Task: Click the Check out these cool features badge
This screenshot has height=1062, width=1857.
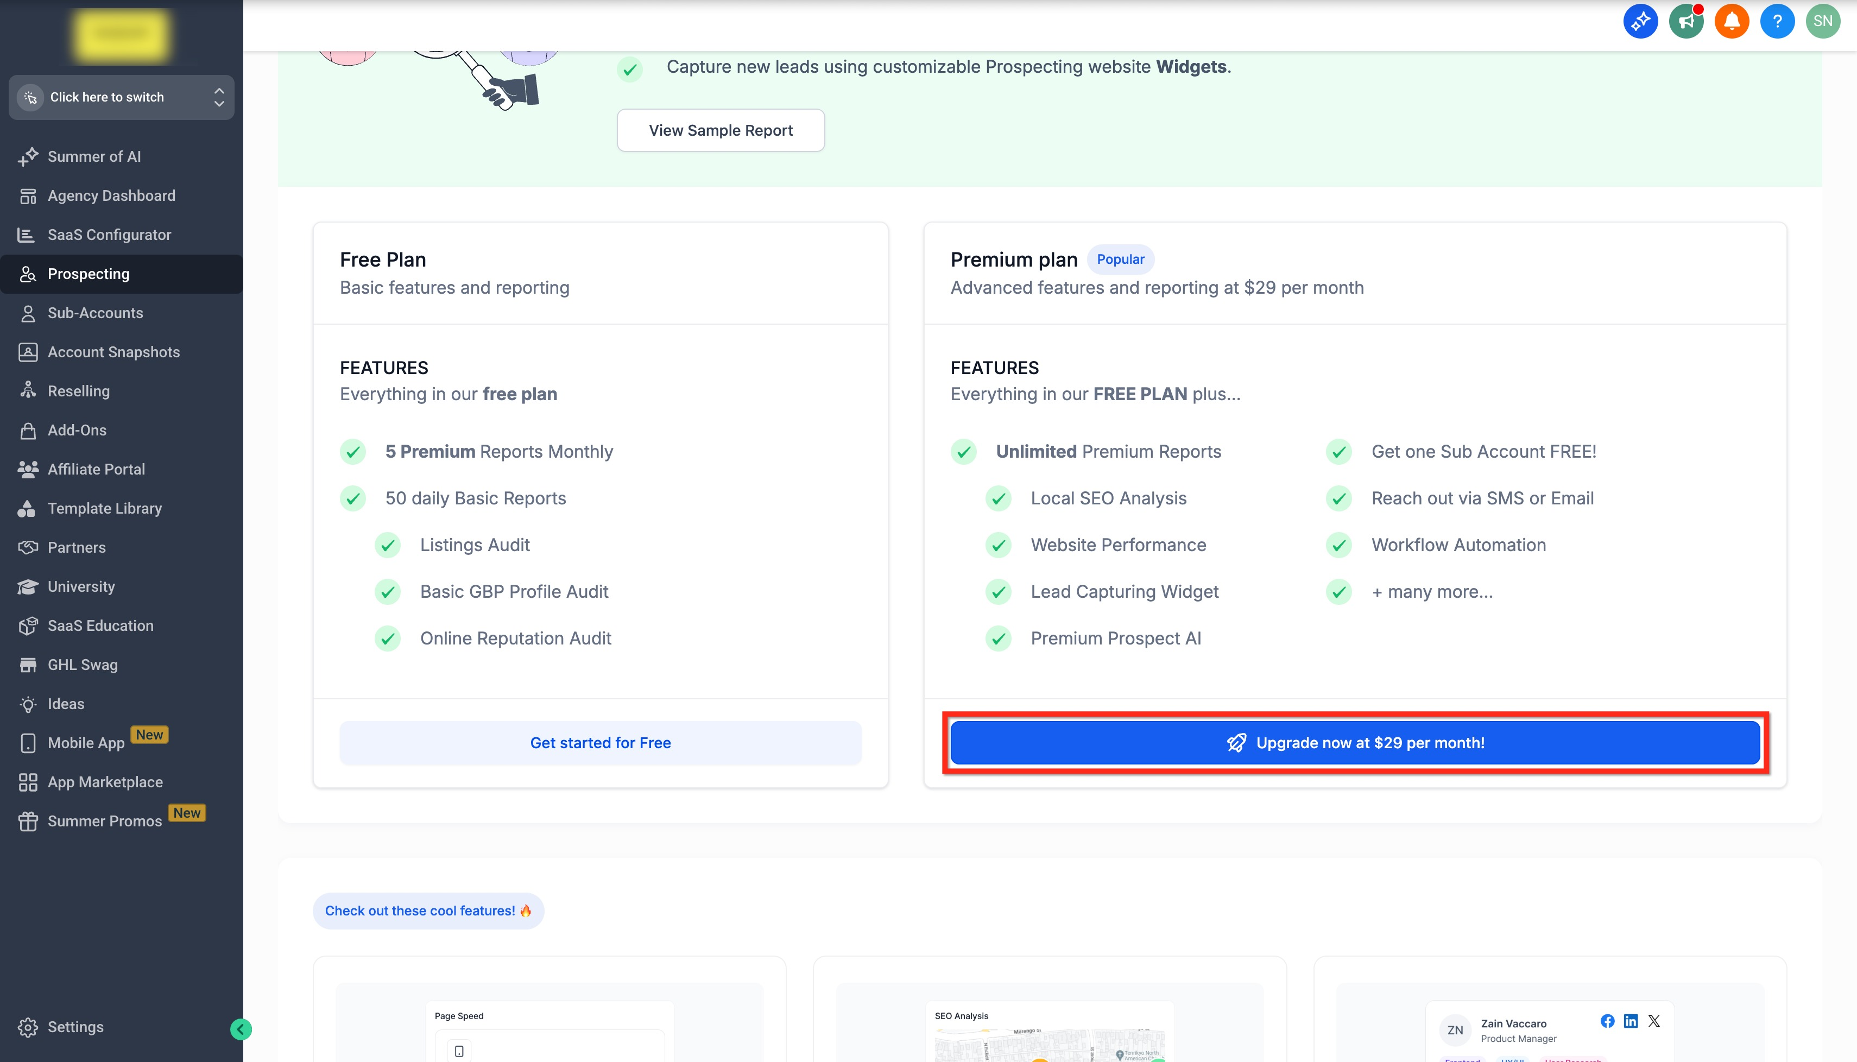Action: point(428,911)
